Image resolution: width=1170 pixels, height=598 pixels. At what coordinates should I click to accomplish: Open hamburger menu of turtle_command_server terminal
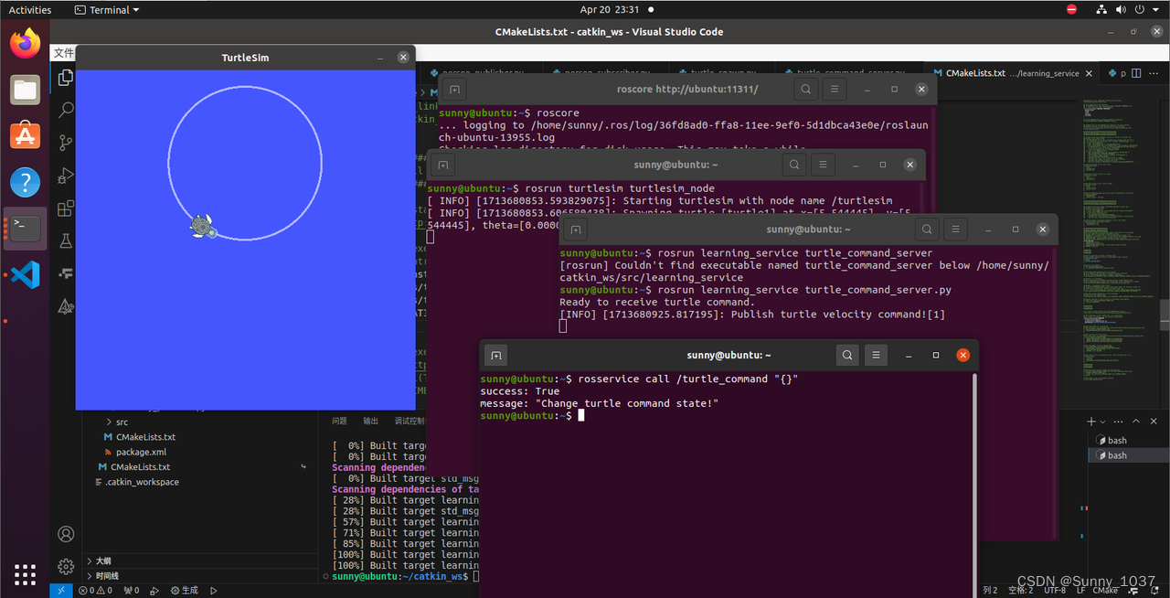point(955,229)
